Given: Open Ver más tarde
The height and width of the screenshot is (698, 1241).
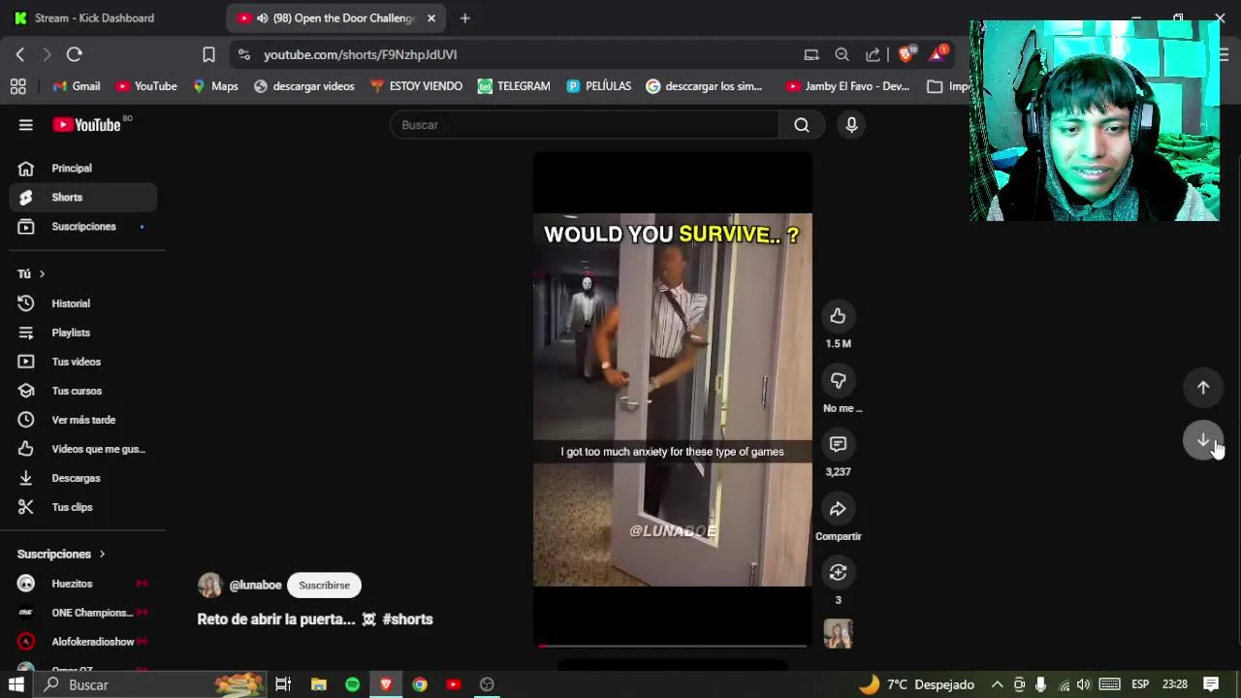Looking at the screenshot, I should (x=83, y=420).
